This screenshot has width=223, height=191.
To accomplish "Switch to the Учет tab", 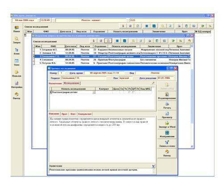I will [x=73, y=114].
